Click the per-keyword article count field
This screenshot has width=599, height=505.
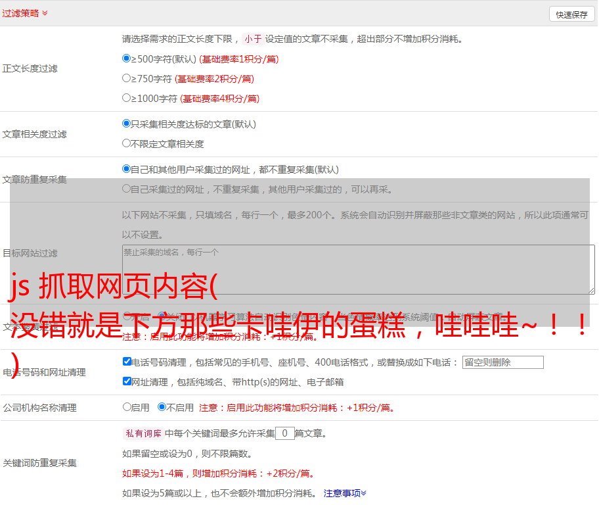(284, 433)
